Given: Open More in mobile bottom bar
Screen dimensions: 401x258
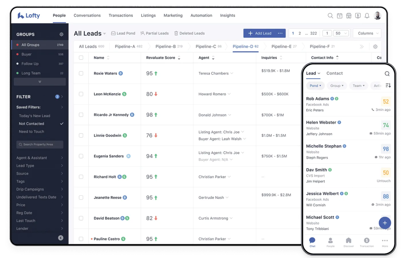Looking at the screenshot, I should click(x=385, y=242).
